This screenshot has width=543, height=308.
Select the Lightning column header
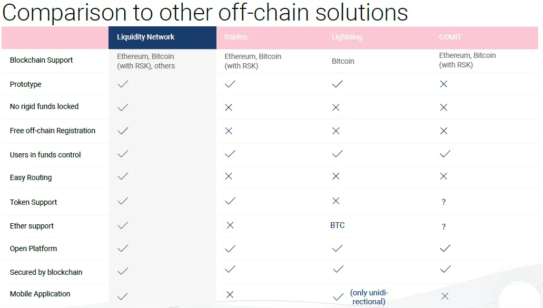347,37
